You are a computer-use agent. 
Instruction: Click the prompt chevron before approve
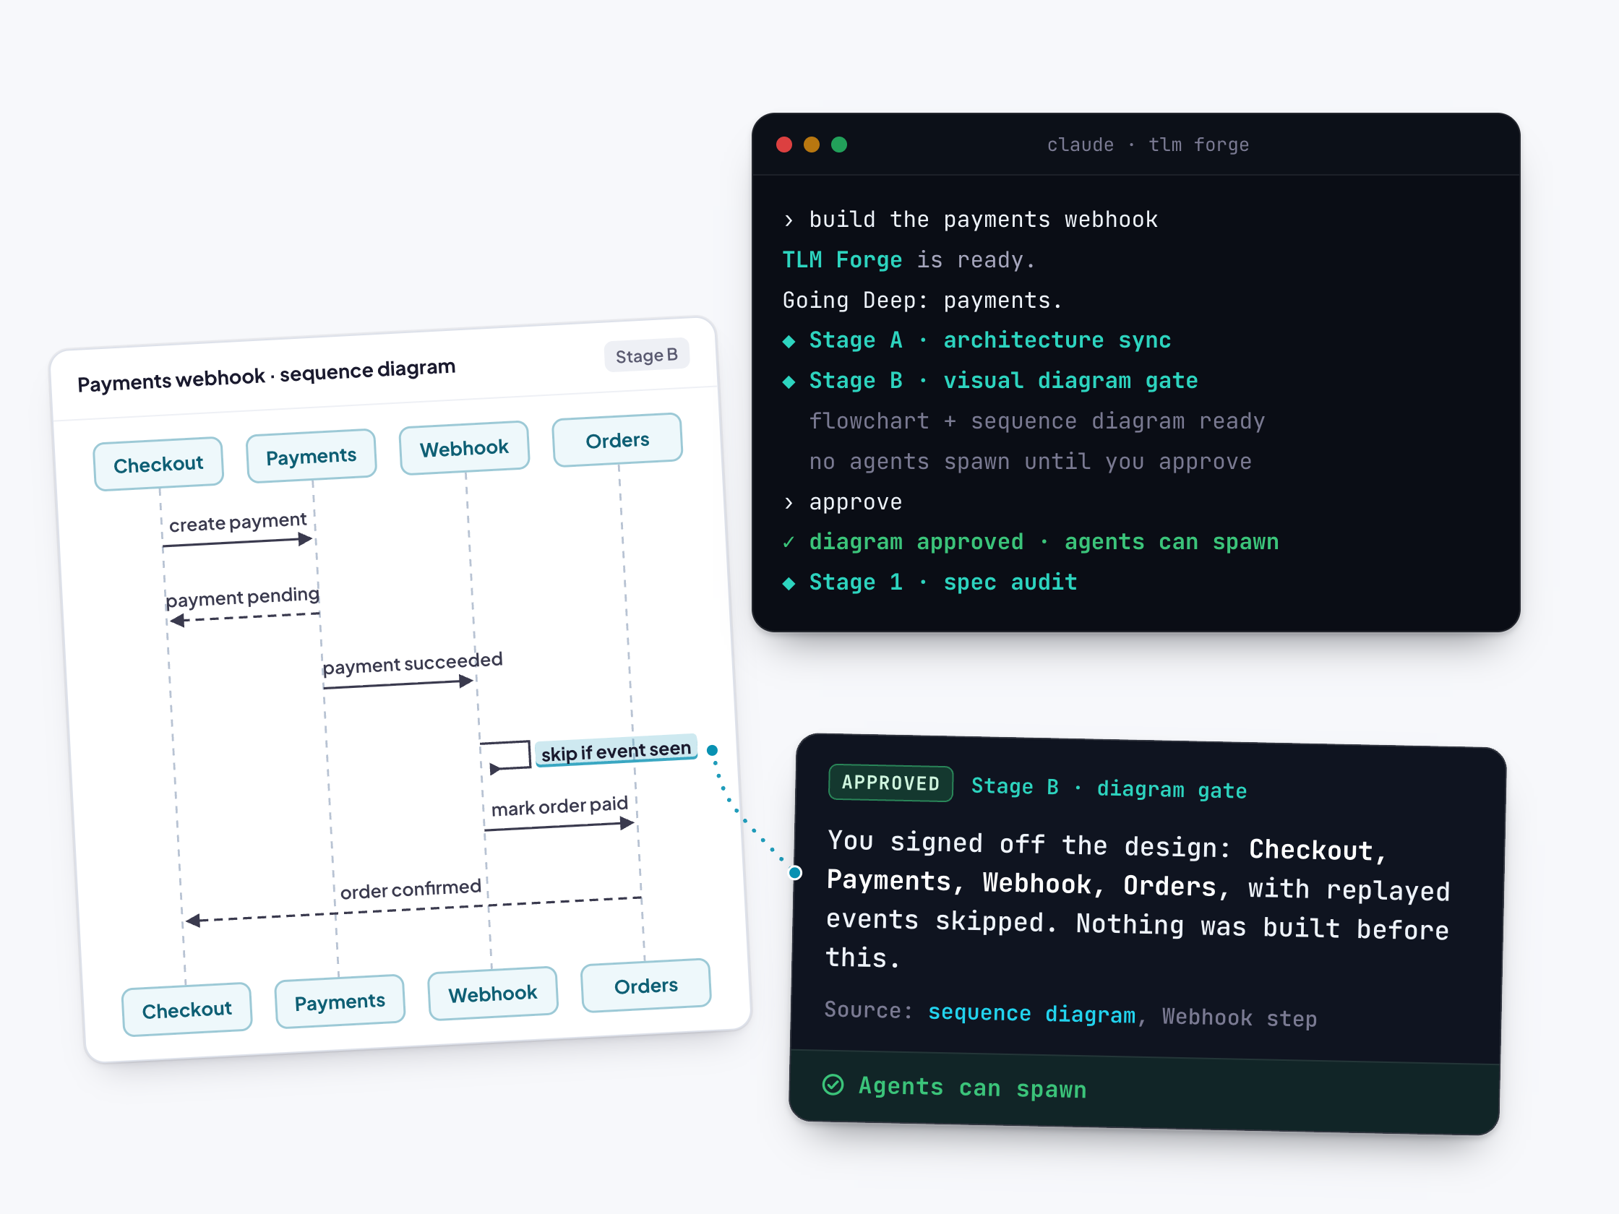click(x=789, y=503)
